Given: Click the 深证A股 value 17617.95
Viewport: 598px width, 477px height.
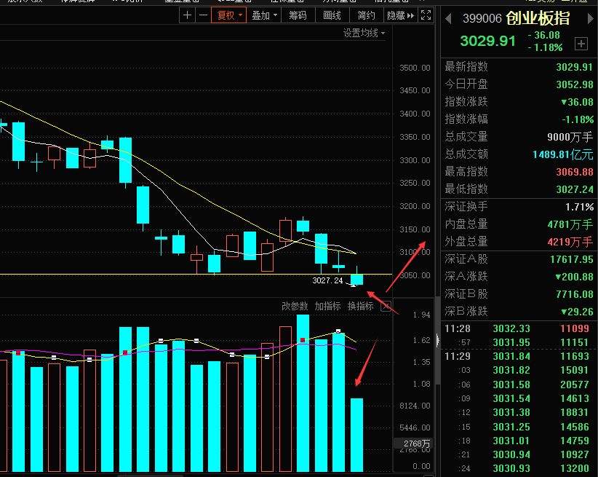Looking at the screenshot, I should tap(572, 260).
